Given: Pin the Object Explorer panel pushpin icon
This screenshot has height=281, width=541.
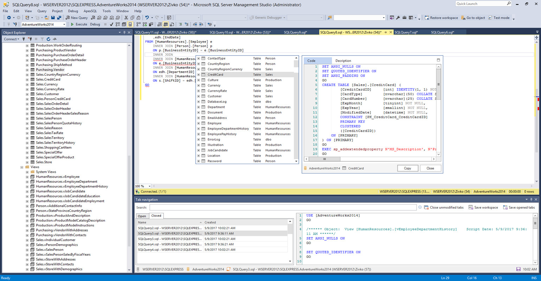Looking at the screenshot, I should click(124, 32).
